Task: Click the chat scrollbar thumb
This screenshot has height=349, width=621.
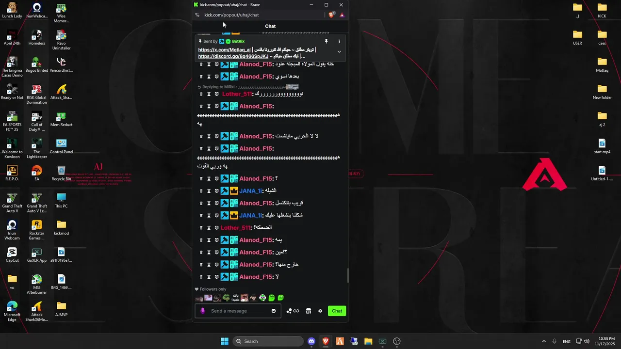Action: coord(348,276)
